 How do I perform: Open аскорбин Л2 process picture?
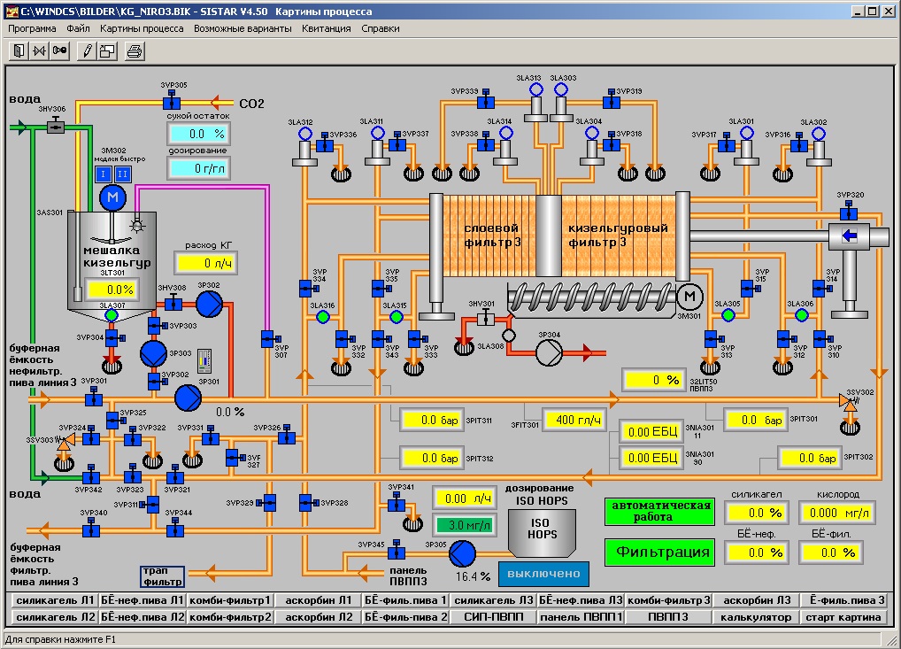pos(319,617)
